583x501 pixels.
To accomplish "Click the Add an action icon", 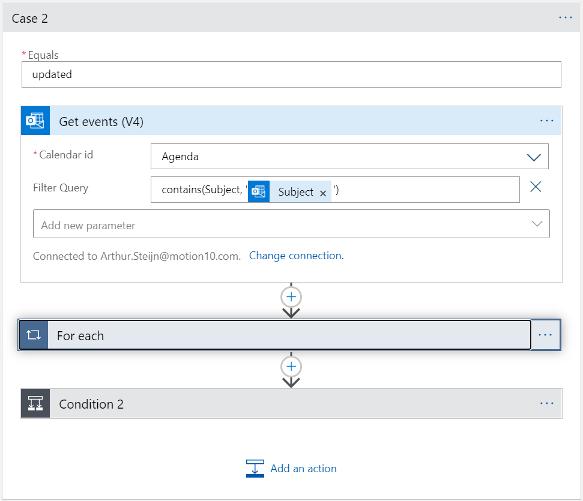I will point(255,469).
